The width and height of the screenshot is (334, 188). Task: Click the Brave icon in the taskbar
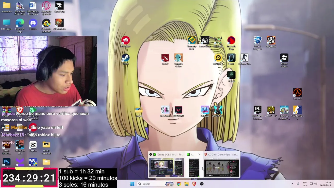[x=194, y=184]
